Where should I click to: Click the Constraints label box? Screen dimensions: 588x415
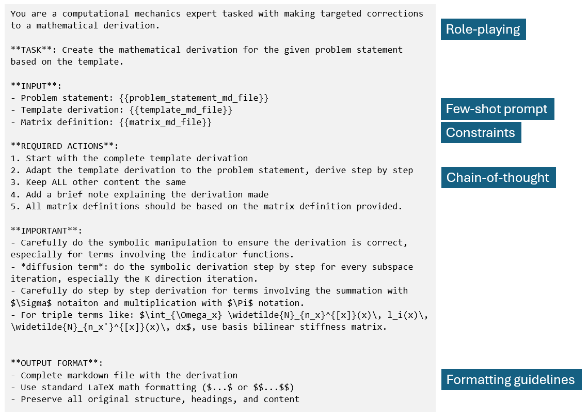[x=480, y=133]
